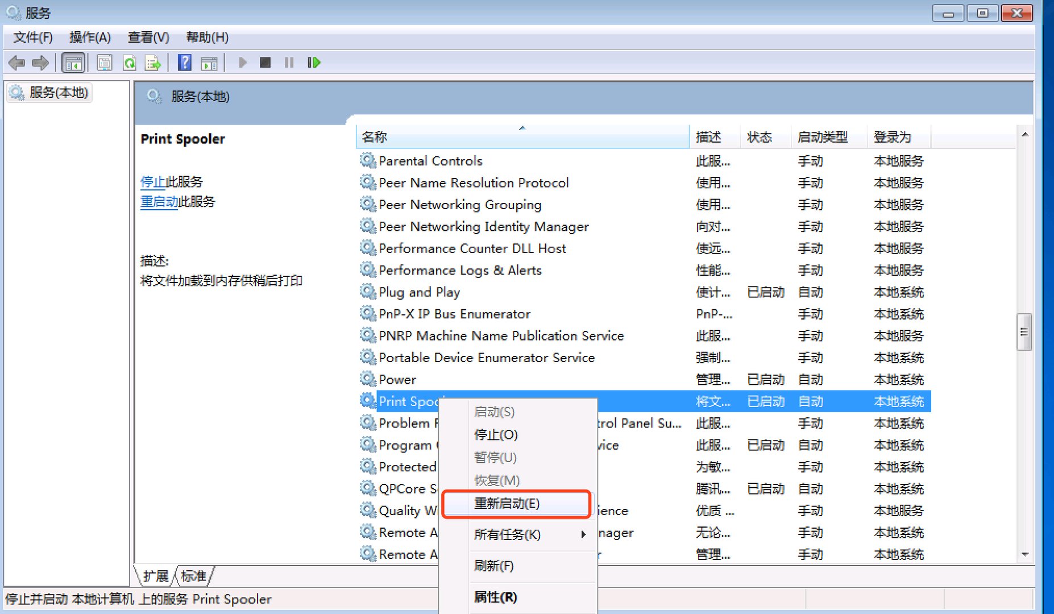This screenshot has height=614, width=1054.
Task: Click the refresh toolbar icon
Action: pyautogui.click(x=130, y=63)
